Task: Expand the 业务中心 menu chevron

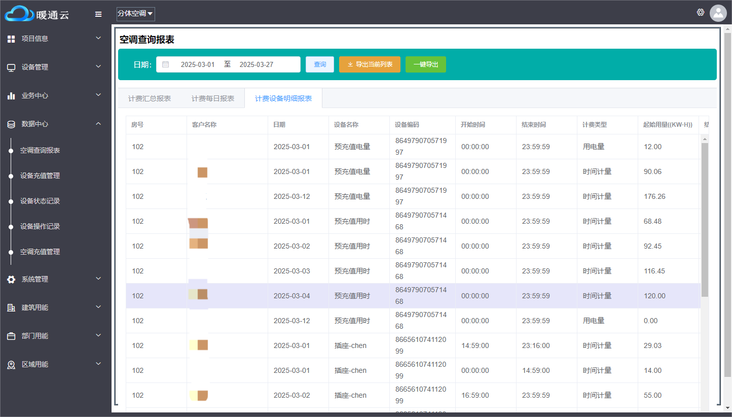Action: tap(98, 94)
